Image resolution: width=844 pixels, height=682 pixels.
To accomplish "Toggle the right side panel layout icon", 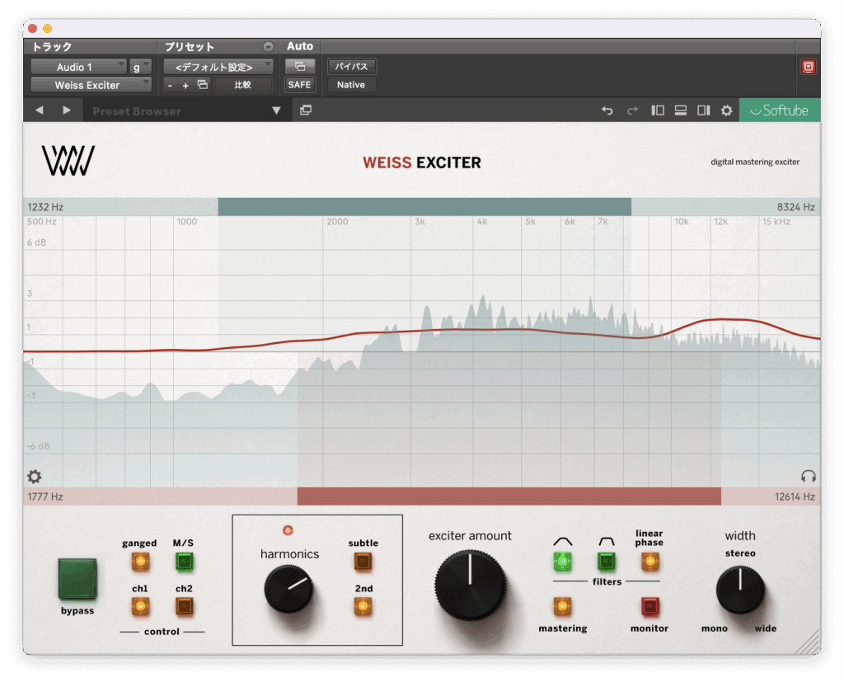I will pyautogui.click(x=704, y=111).
